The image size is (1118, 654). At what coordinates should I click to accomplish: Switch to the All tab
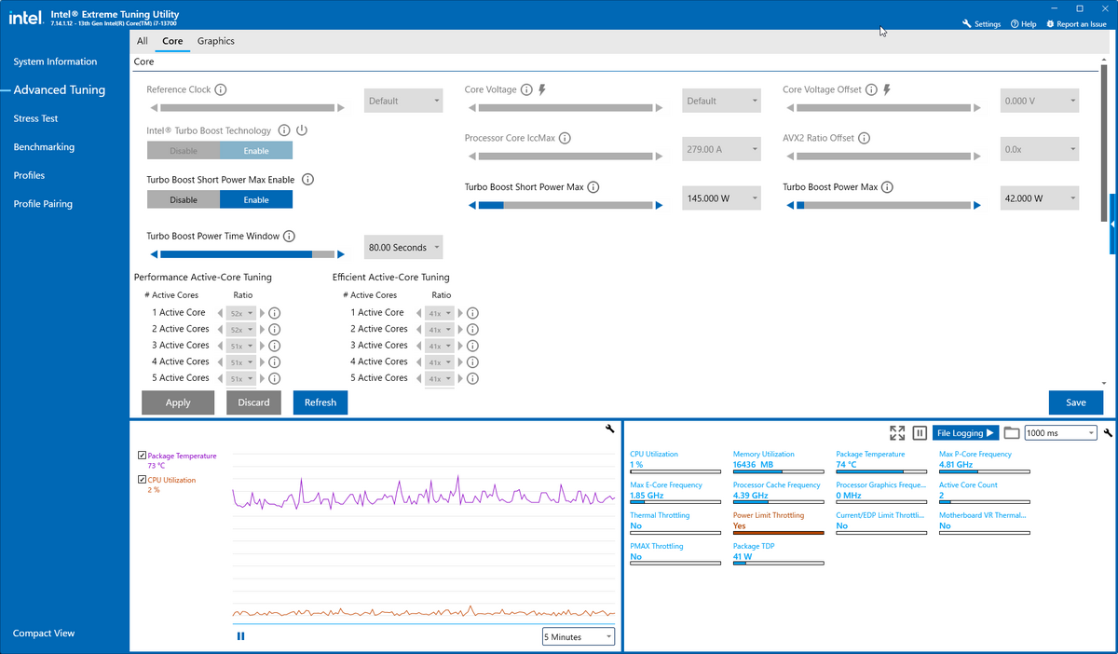(x=143, y=41)
